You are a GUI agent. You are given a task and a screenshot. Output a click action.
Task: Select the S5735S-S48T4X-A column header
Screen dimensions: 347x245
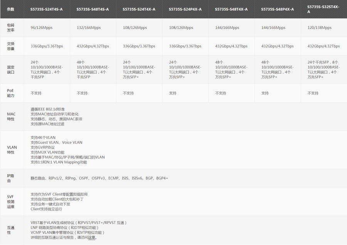231,9
